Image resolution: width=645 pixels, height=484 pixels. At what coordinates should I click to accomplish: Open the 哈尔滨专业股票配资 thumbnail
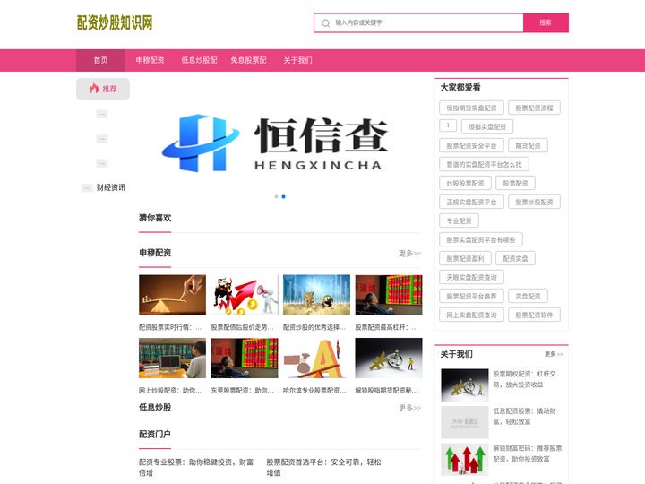(317, 358)
